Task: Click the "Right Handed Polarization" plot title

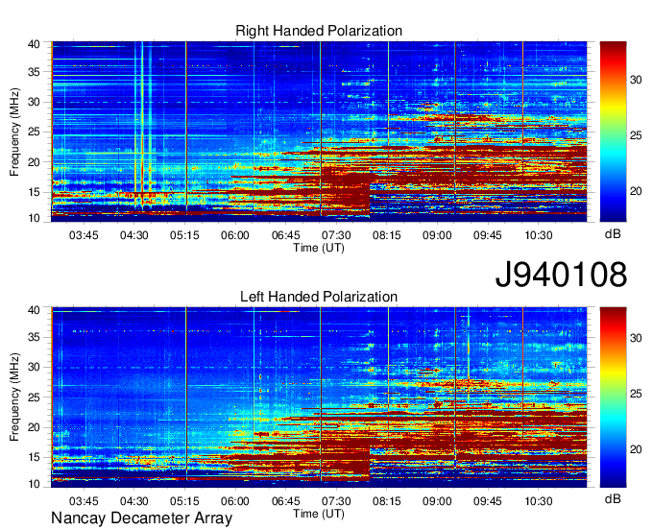Action: (319, 31)
